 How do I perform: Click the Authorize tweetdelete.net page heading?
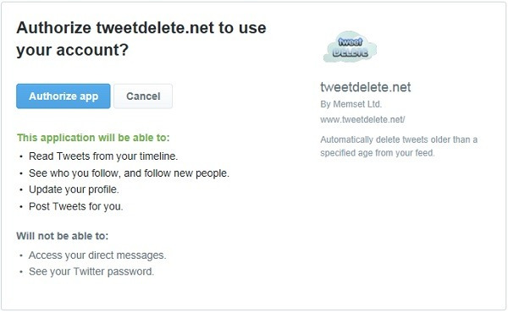click(x=141, y=39)
